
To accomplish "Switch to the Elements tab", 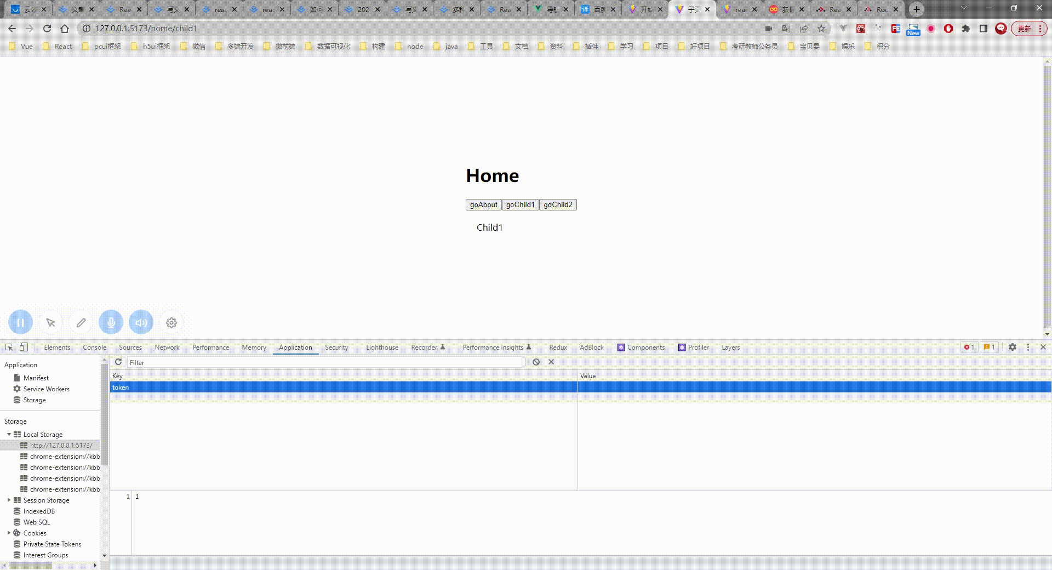I will [57, 347].
